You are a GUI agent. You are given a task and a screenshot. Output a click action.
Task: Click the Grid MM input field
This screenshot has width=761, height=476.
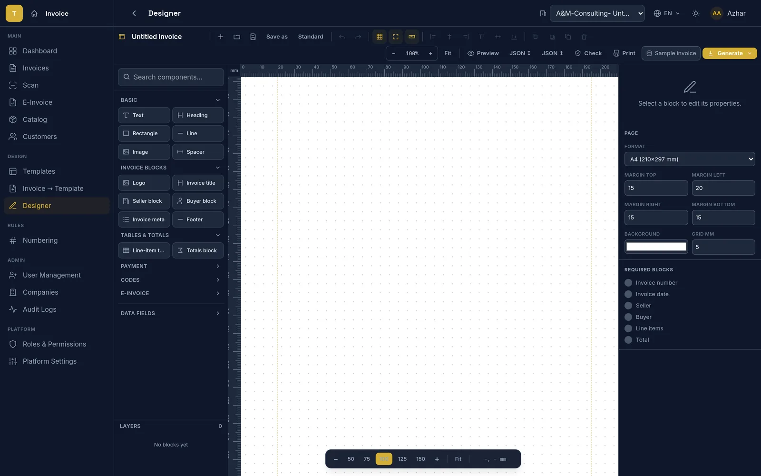(723, 247)
